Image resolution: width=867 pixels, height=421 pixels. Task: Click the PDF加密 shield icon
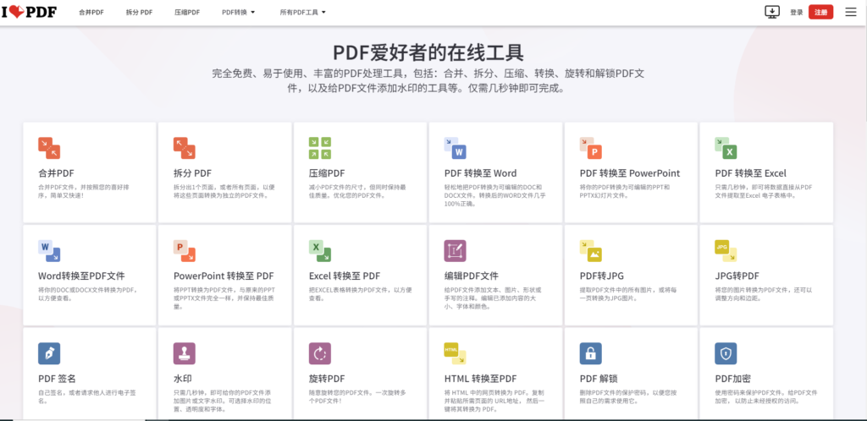(x=726, y=353)
